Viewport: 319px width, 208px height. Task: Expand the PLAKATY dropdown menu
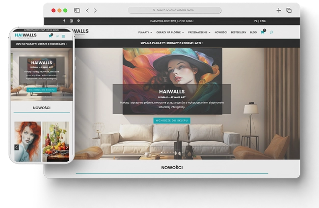[x=145, y=32]
